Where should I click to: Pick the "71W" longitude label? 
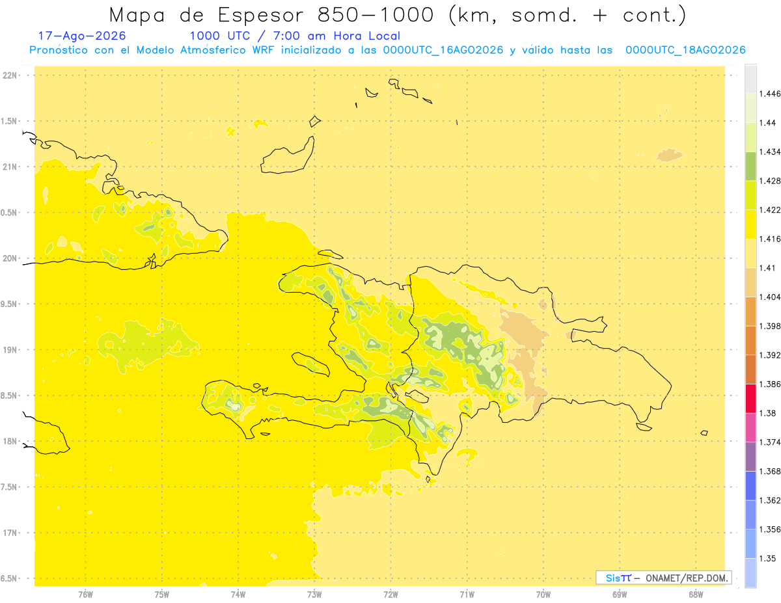tap(467, 595)
